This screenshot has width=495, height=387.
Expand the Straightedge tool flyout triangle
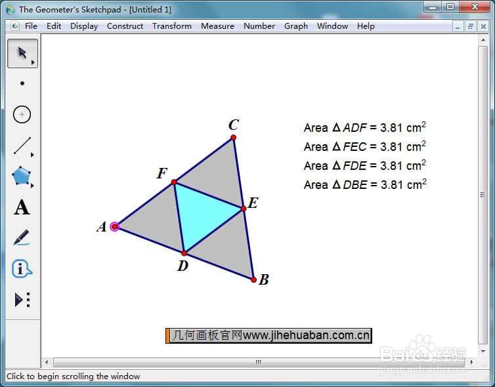coord(32,155)
